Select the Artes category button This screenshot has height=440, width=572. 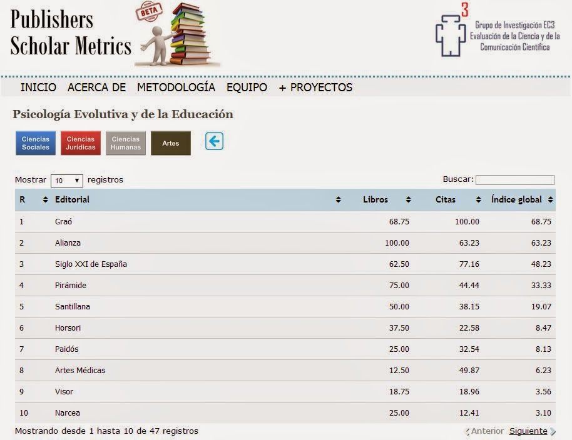click(x=171, y=143)
